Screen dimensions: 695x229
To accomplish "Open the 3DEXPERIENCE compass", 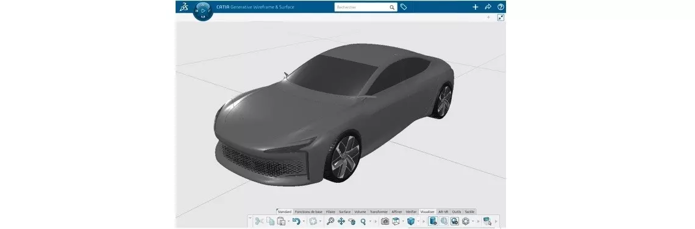I will 203,10.
